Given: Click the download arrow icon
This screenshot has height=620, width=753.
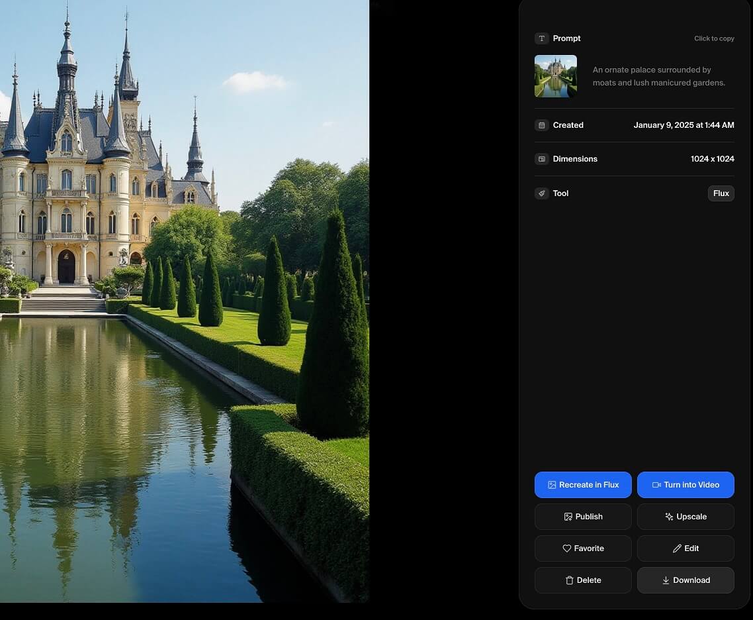Looking at the screenshot, I should tap(666, 580).
